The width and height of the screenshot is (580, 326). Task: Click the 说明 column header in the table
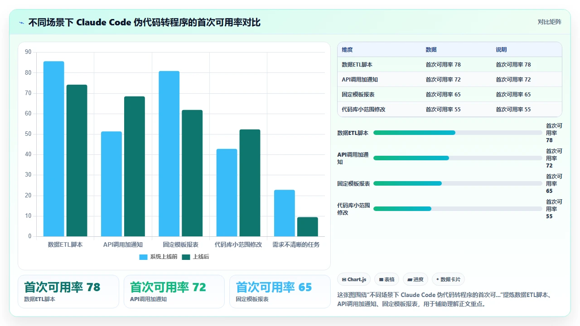click(x=501, y=50)
